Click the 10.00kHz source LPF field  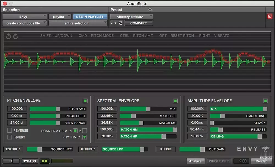click(x=88, y=149)
